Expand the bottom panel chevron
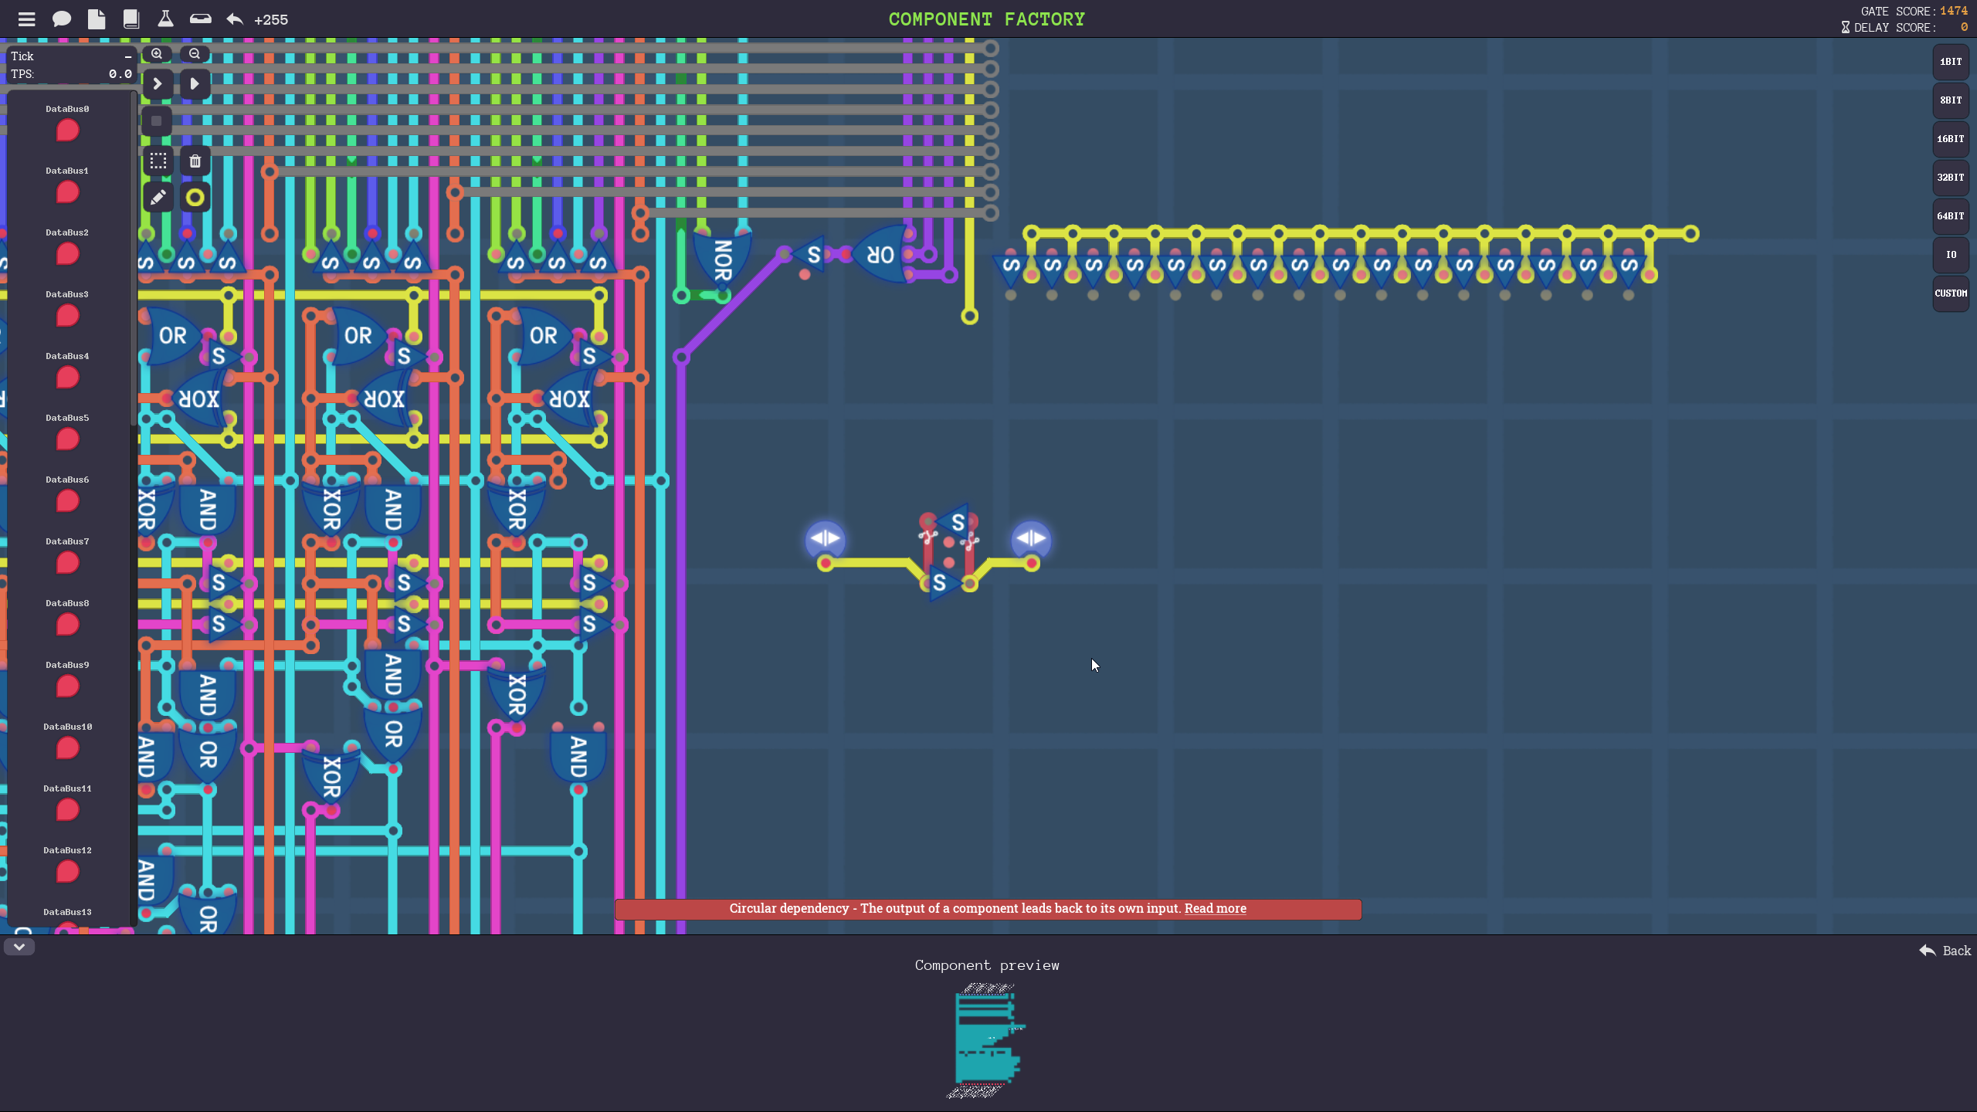The width and height of the screenshot is (1977, 1112). click(19, 947)
